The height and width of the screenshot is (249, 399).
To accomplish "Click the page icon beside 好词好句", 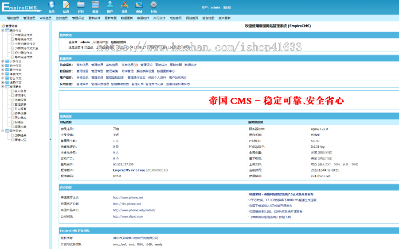I will pyautogui.click(x=12, y=95).
